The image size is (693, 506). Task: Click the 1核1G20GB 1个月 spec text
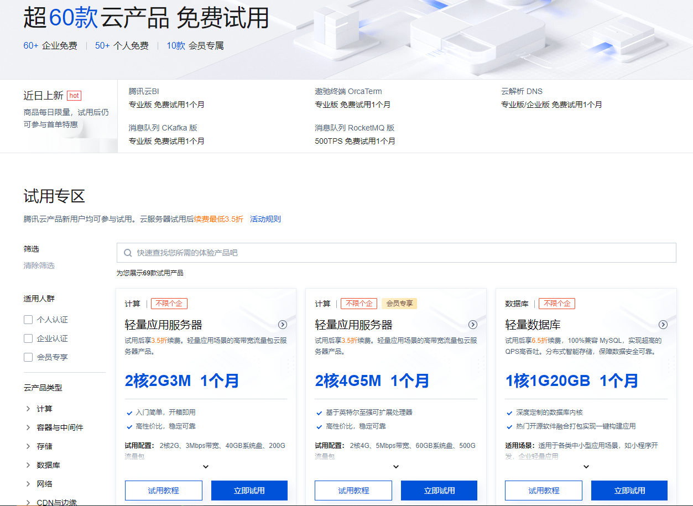[x=572, y=380]
